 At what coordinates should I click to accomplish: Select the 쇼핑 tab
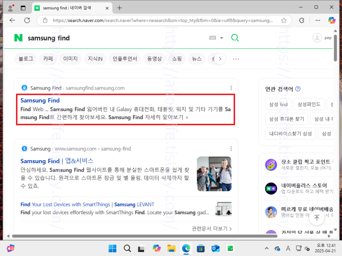[177, 59]
